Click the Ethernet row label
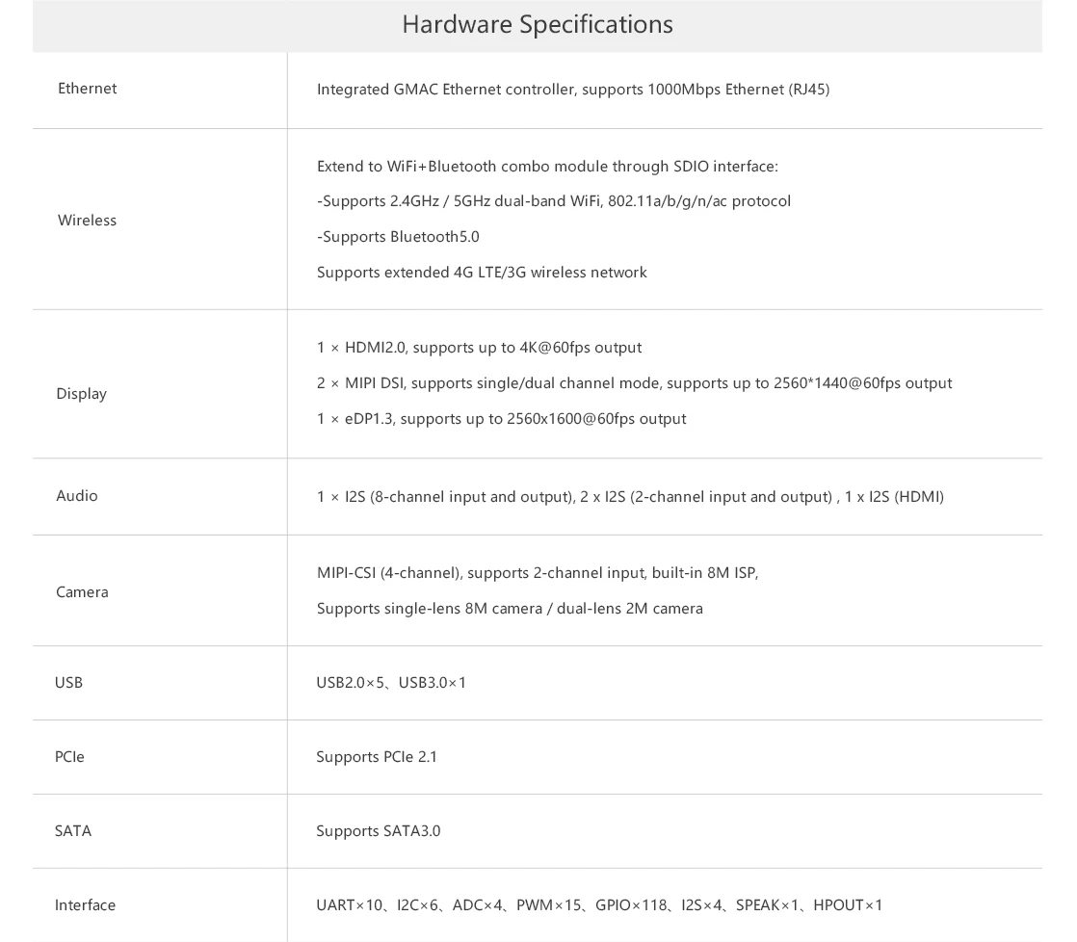Image resolution: width=1077 pixels, height=942 pixels. pyautogui.click(x=87, y=89)
